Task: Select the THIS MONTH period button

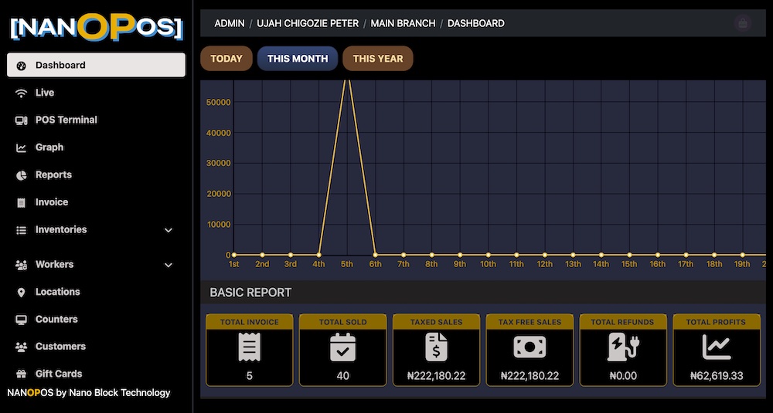Action: (298, 59)
